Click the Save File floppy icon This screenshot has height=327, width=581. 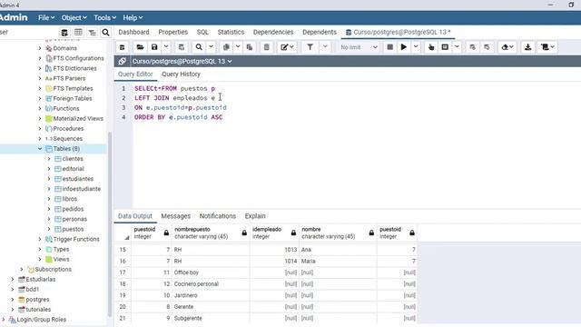pyautogui.click(x=154, y=47)
